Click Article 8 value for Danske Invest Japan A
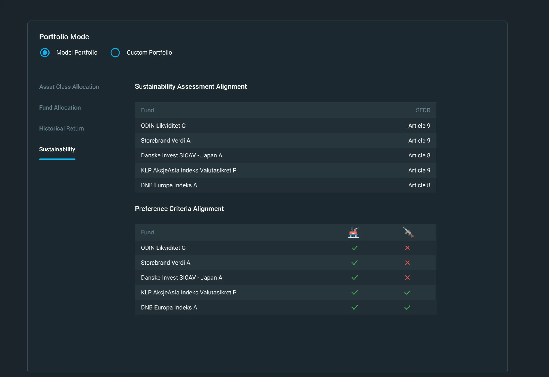The image size is (549, 377). point(419,155)
